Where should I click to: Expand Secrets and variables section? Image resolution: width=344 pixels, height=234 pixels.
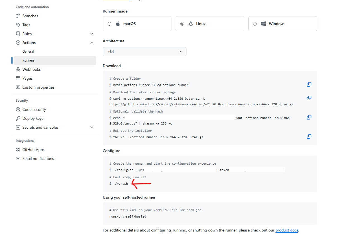coord(92,127)
